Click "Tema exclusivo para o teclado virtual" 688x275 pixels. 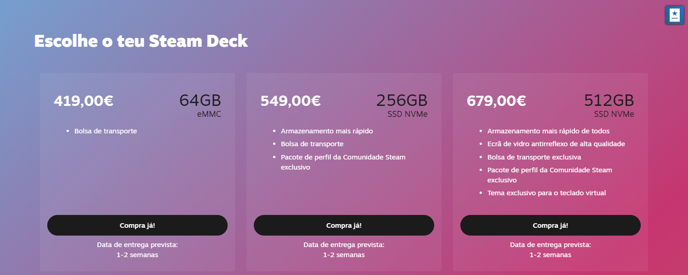[547, 193]
